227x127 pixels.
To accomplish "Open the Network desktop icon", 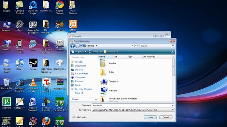I will point(6,45).
